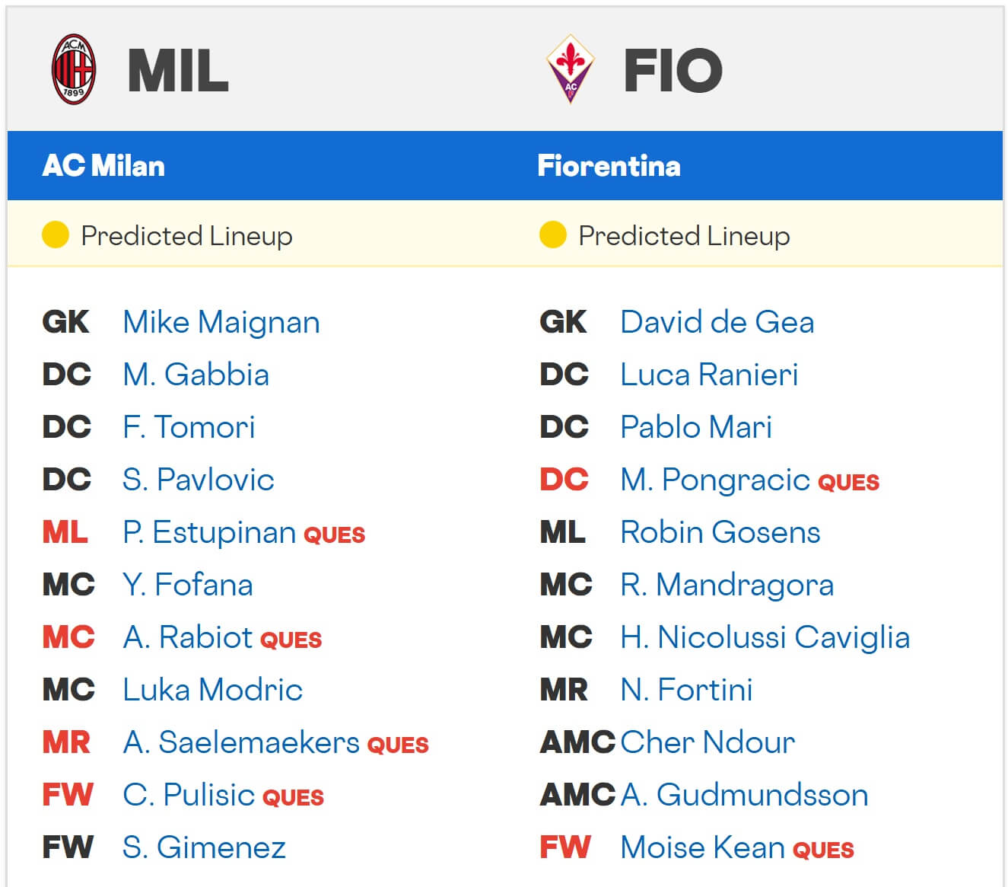Screen dimensions: 1008x887
Task: Click the FIO team abbreviation
Action: pos(673,71)
